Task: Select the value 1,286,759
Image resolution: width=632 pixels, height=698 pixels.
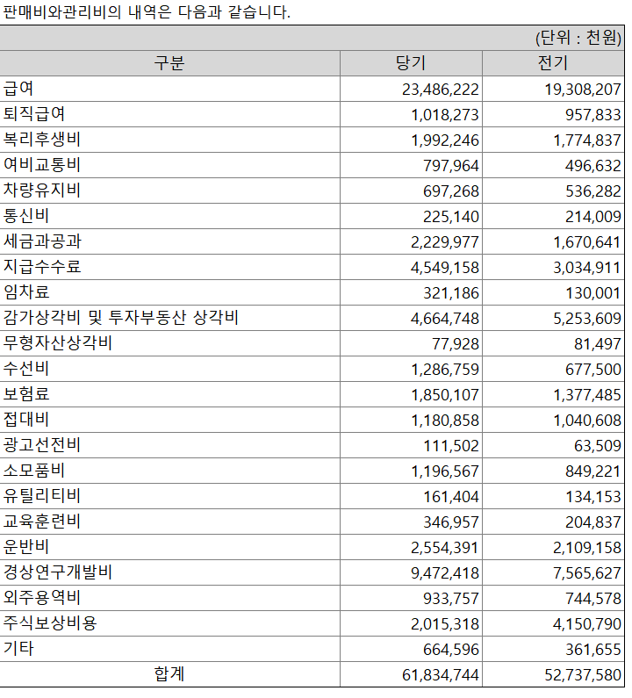Action: [x=445, y=369]
